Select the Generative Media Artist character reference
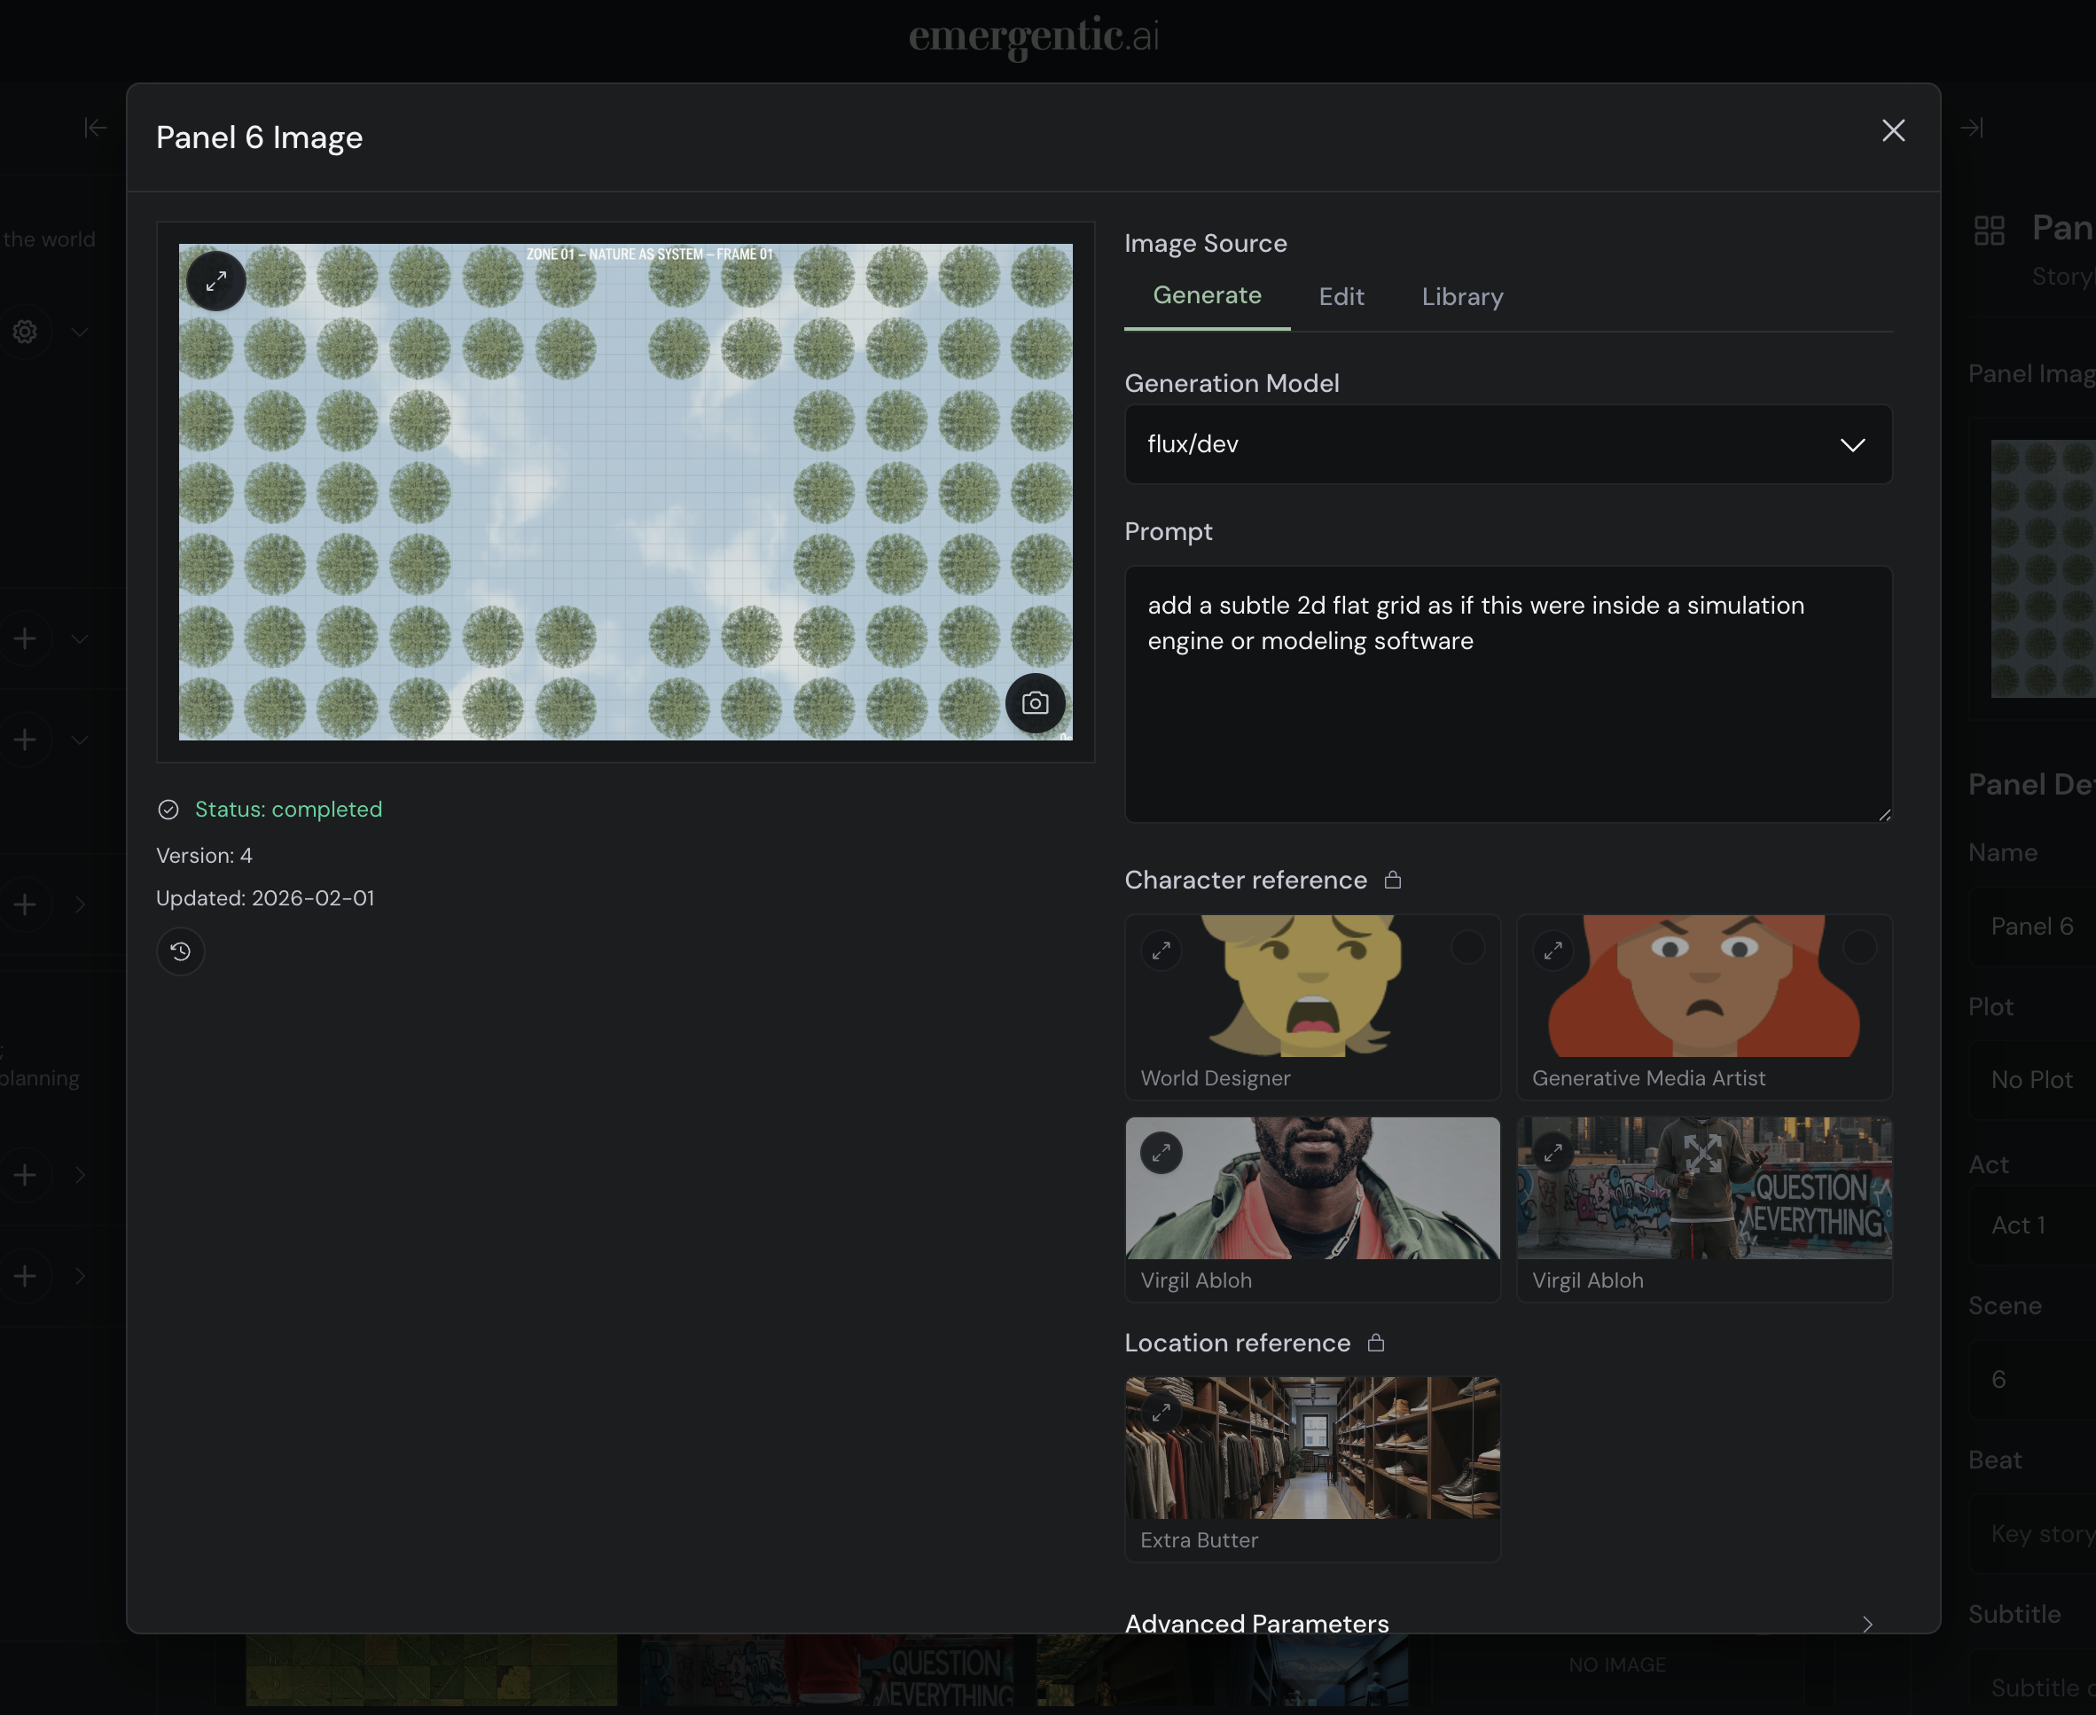The image size is (2096, 1715). pos(1859,947)
